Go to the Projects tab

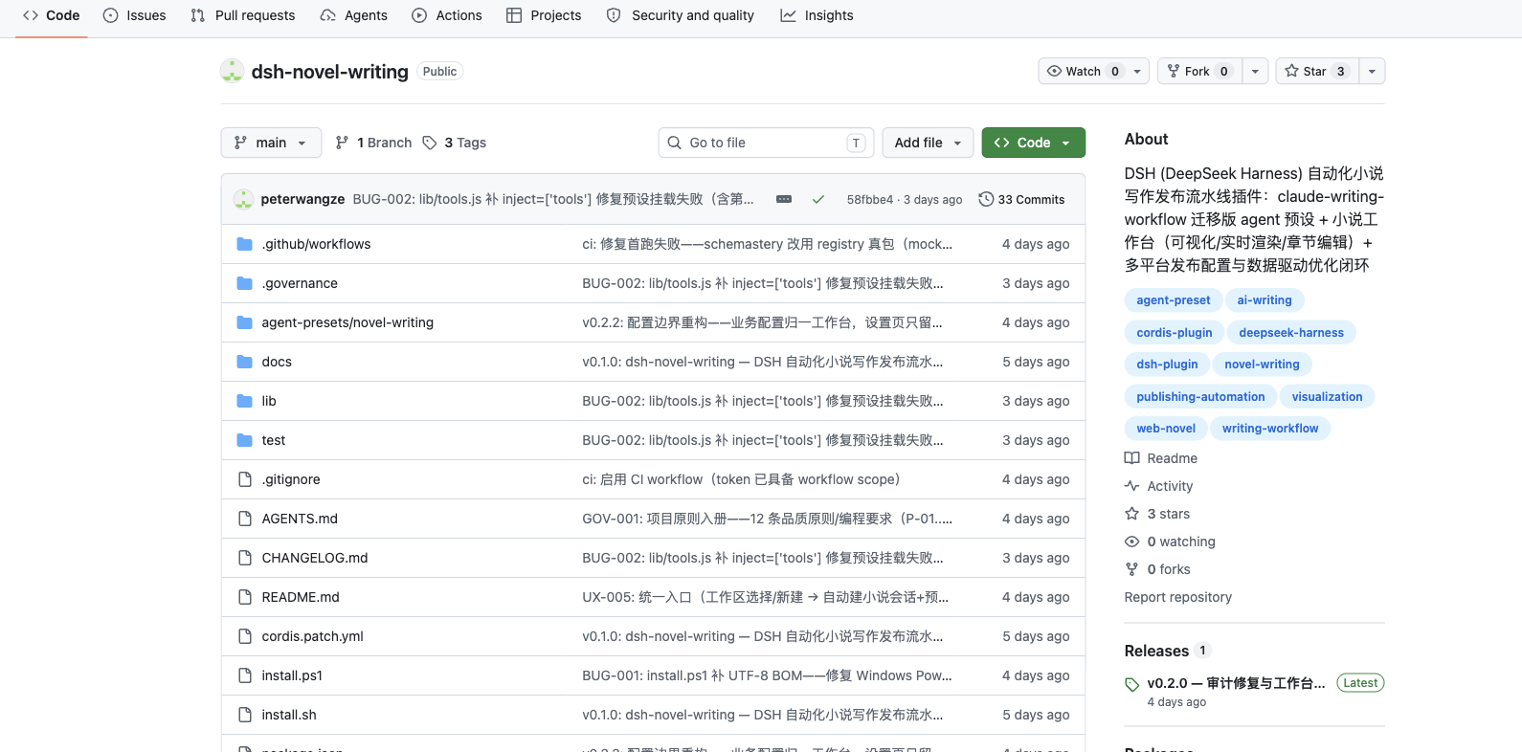[544, 15]
